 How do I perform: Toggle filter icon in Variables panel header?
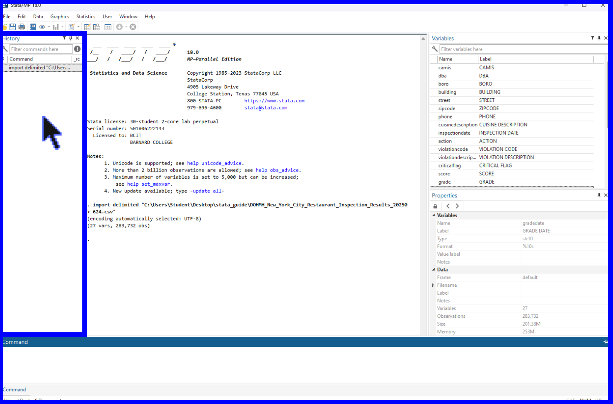(x=592, y=38)
